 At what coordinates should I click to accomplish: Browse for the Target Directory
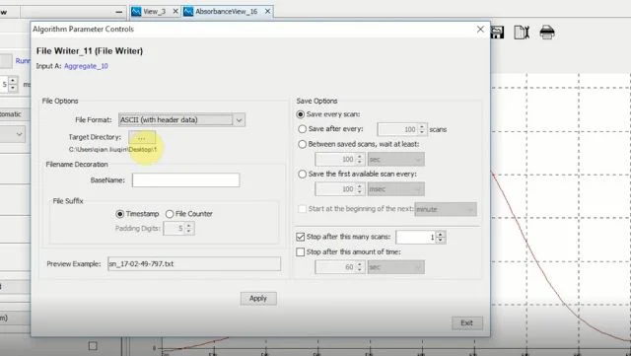142,138
